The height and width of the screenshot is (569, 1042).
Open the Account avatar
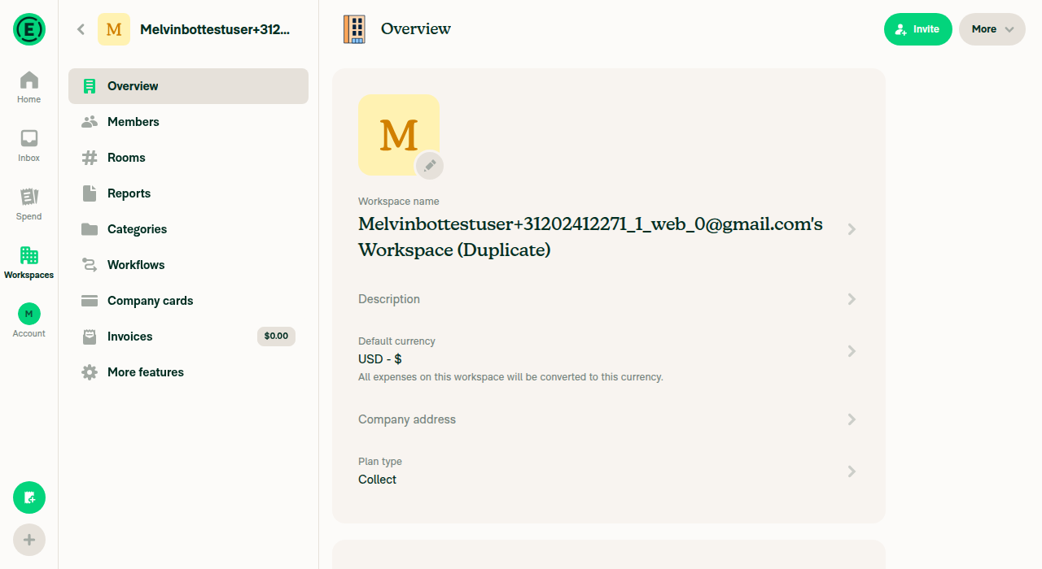point(29,314)
